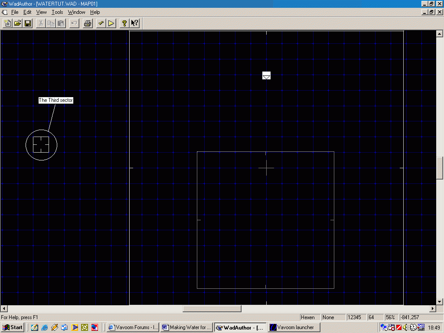Open the Tools menu
Image resolution: width=444 pixels, height=333 pixels.
coord(57,12)
